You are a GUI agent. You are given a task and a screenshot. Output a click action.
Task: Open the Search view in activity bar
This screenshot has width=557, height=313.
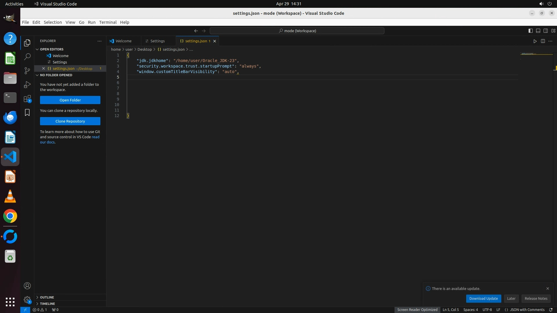point(27,57)
